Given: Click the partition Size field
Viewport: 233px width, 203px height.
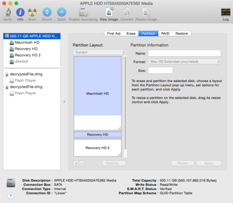Looking at the screenshot, I should click(x=160, y=70).
